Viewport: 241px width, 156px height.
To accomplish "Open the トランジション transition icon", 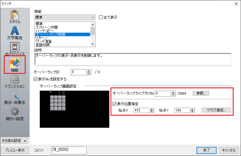I will [15, 82].
